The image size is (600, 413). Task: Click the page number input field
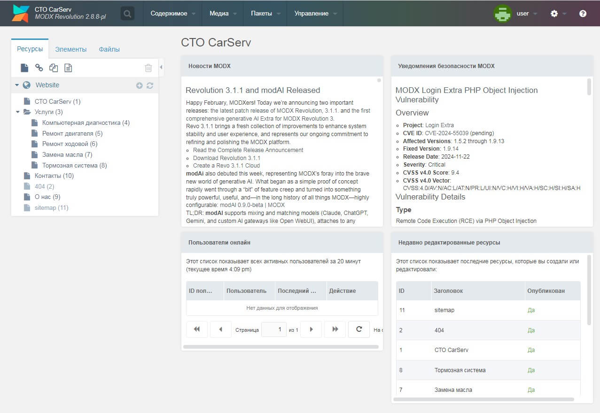[x=273, y=329]
